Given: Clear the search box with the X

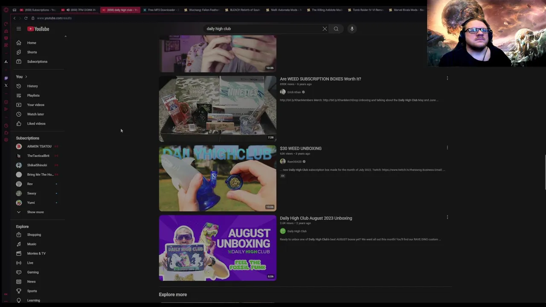Looking at the screenshot, I should coord(325,29).
